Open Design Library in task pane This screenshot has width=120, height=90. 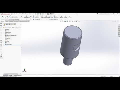pos(119,27)
